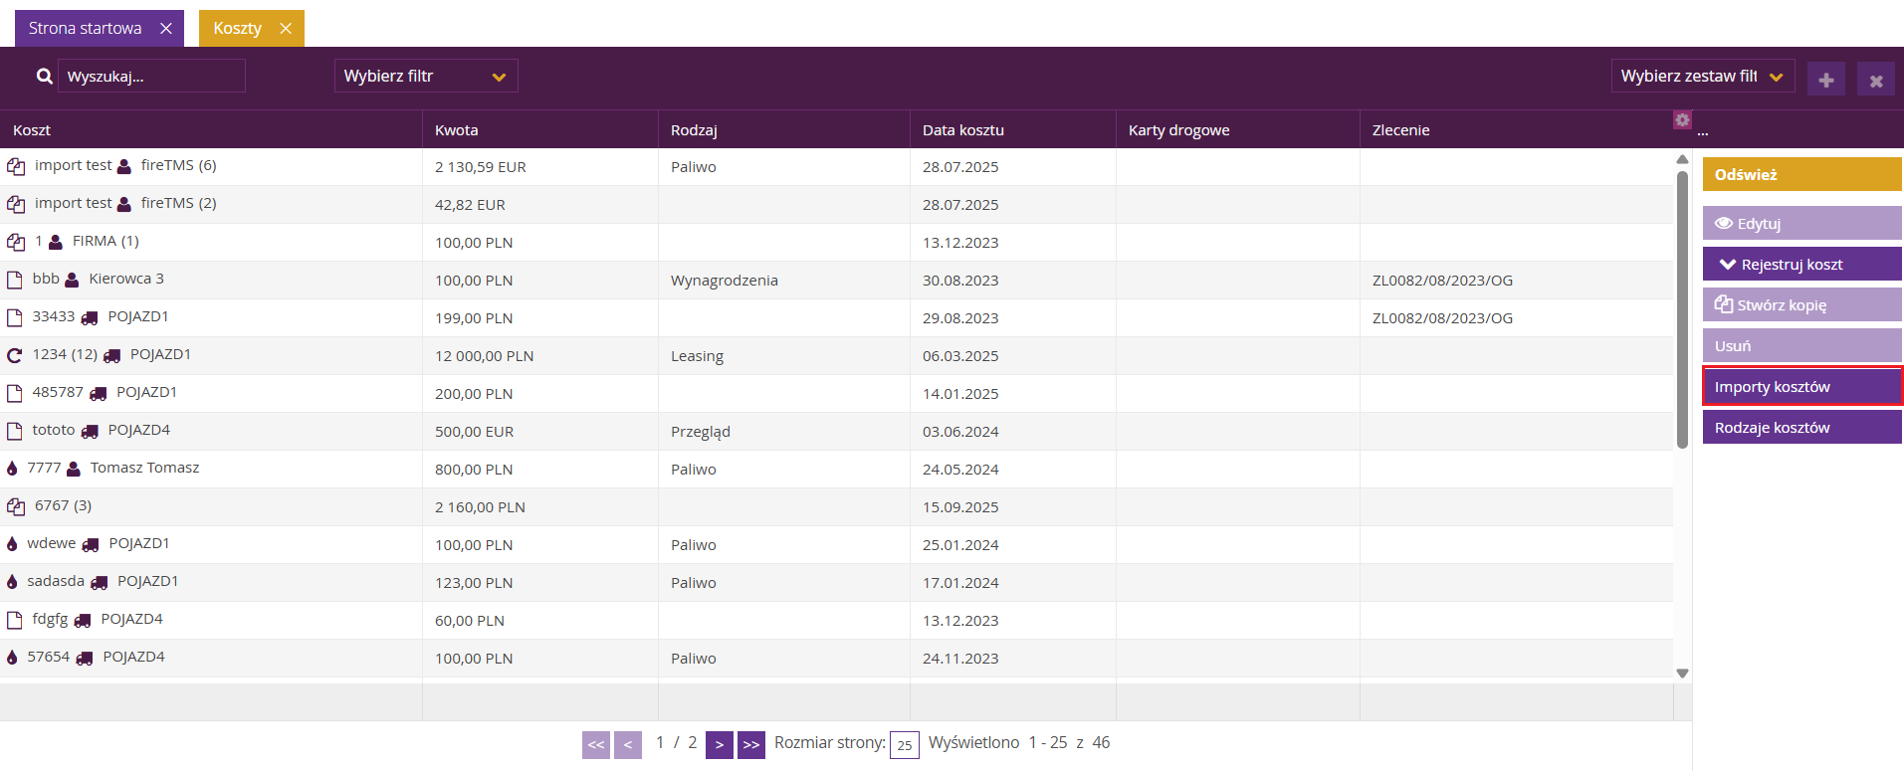Open the Wybierz zestaw filtrów dropdown
The image size is (1904, 771).
pos(1703,76)
